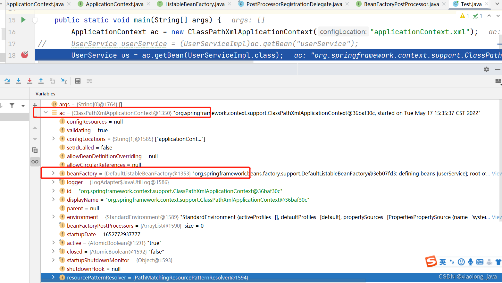The width and height of the screenshot is (502, 283).
Task: Go to next highlighted error arrow
Action: pos(498,16)
